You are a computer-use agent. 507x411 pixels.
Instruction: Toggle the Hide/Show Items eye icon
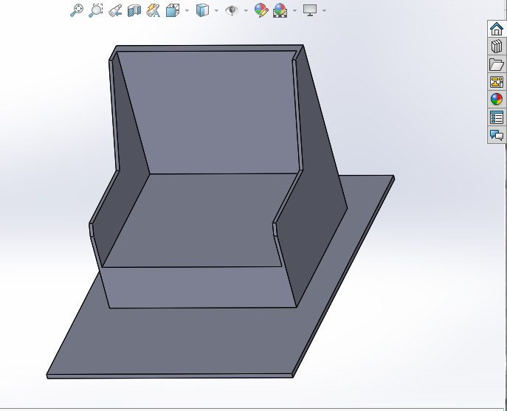click(x=232, y=10)
